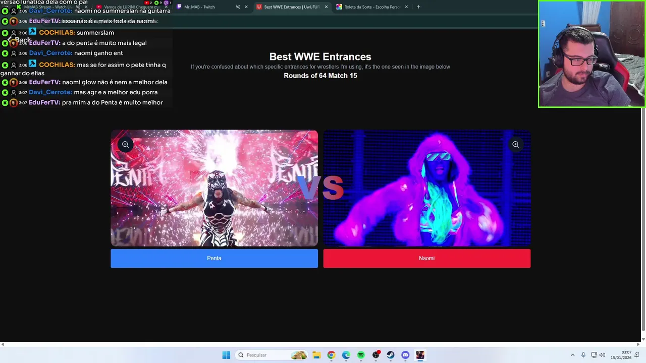This screenshot has width=646, height=363.
Task: Click the "Rounds of 64 Match 15" text
Action: point(320,76)
